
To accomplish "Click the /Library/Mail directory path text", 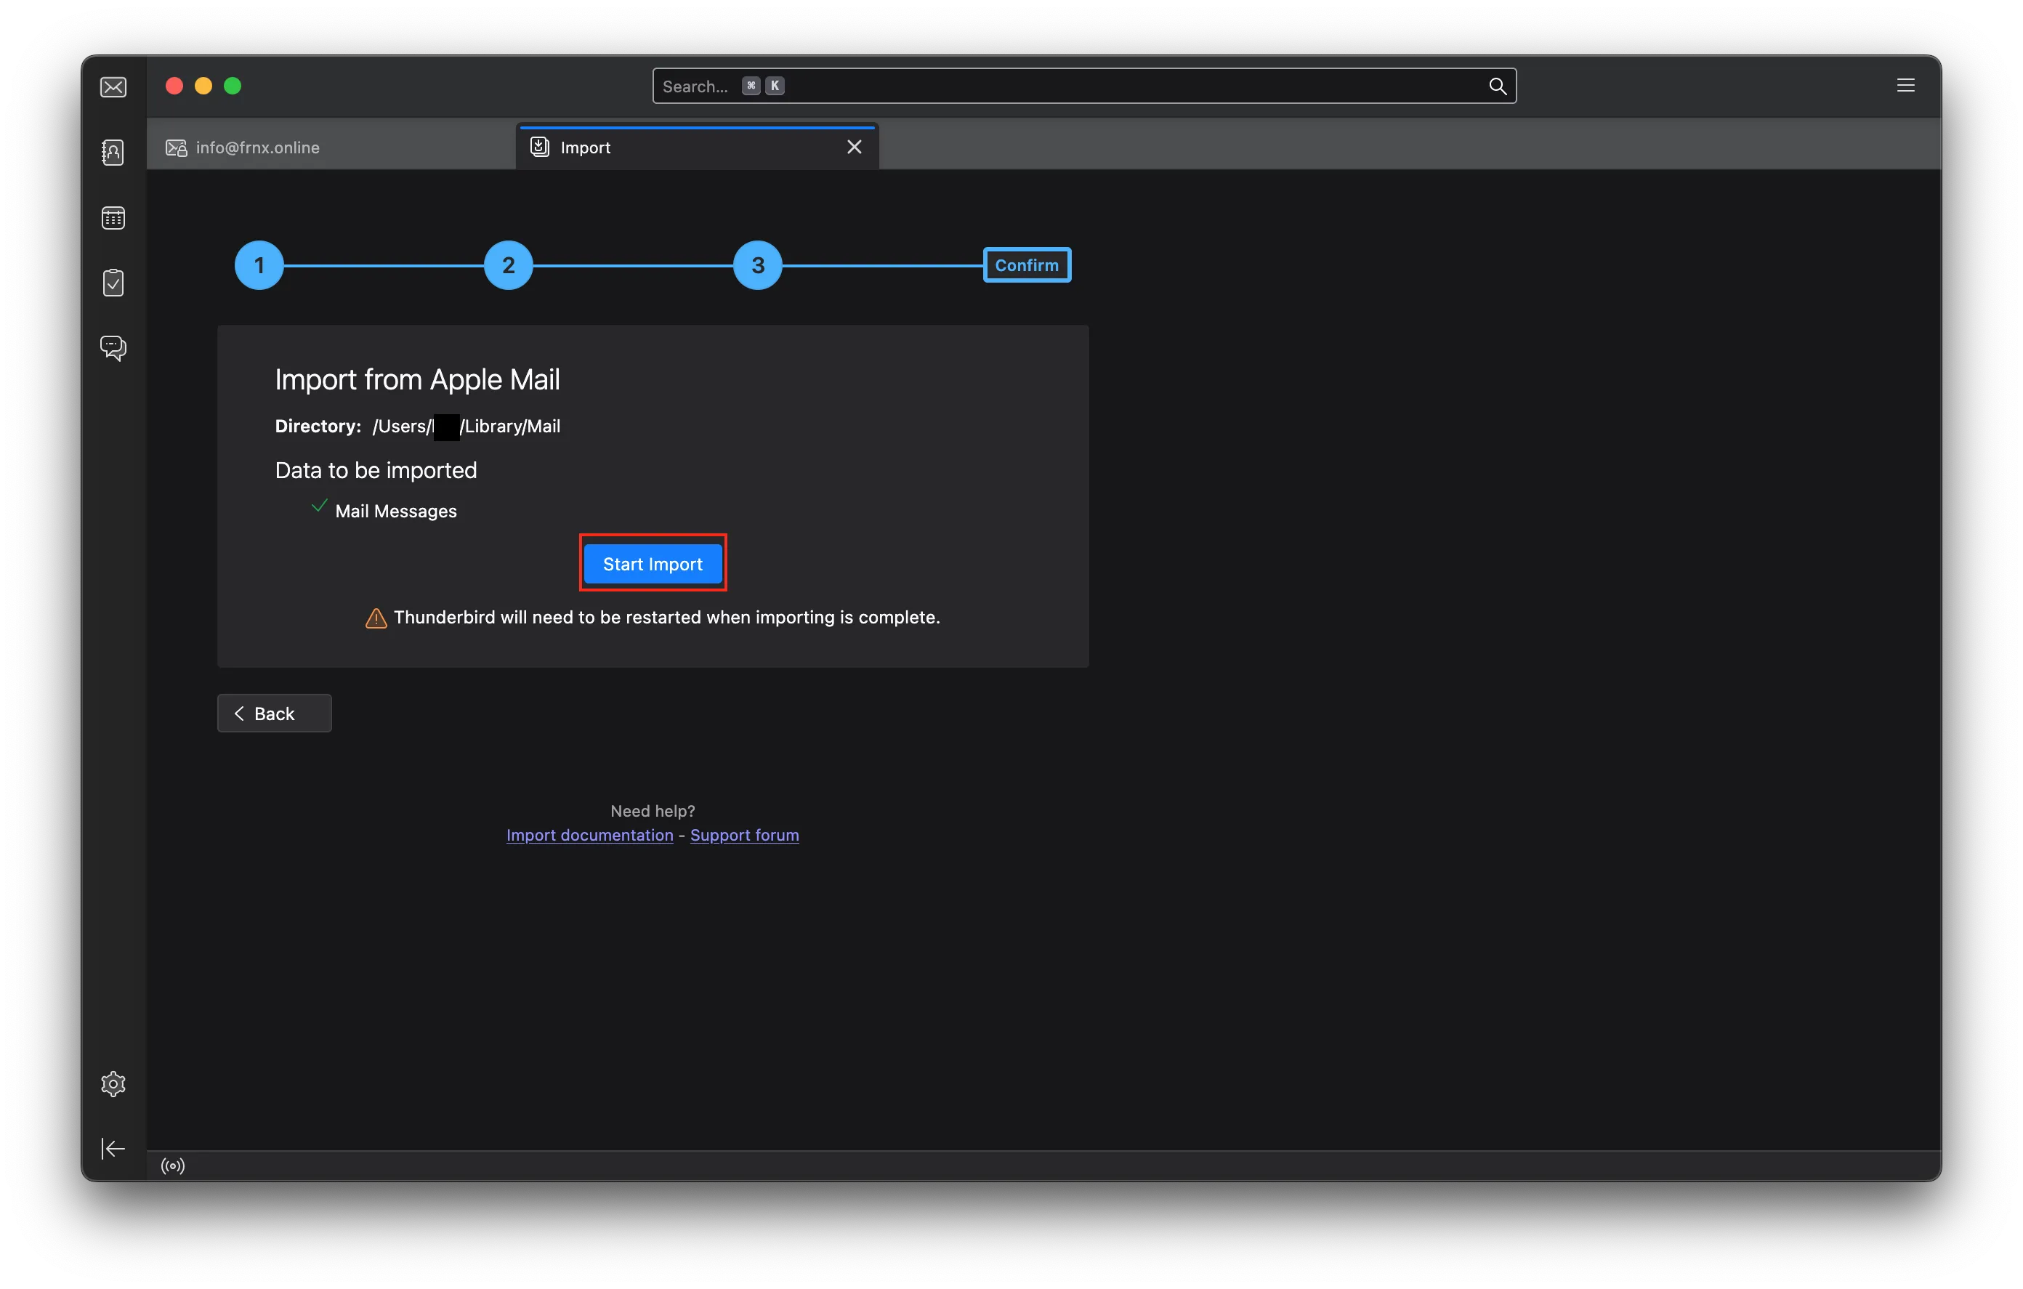I will click(467, 426).
